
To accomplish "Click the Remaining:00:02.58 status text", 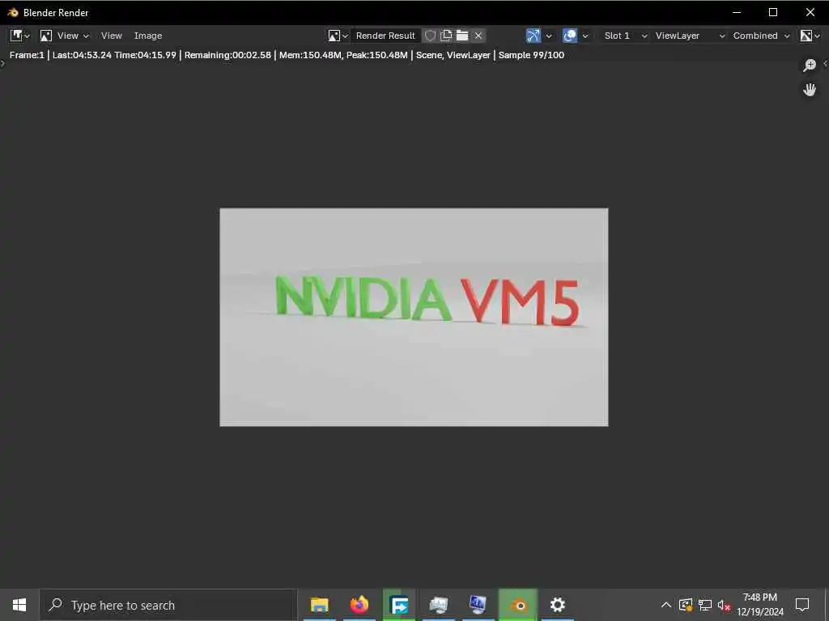I will (227, 55).
